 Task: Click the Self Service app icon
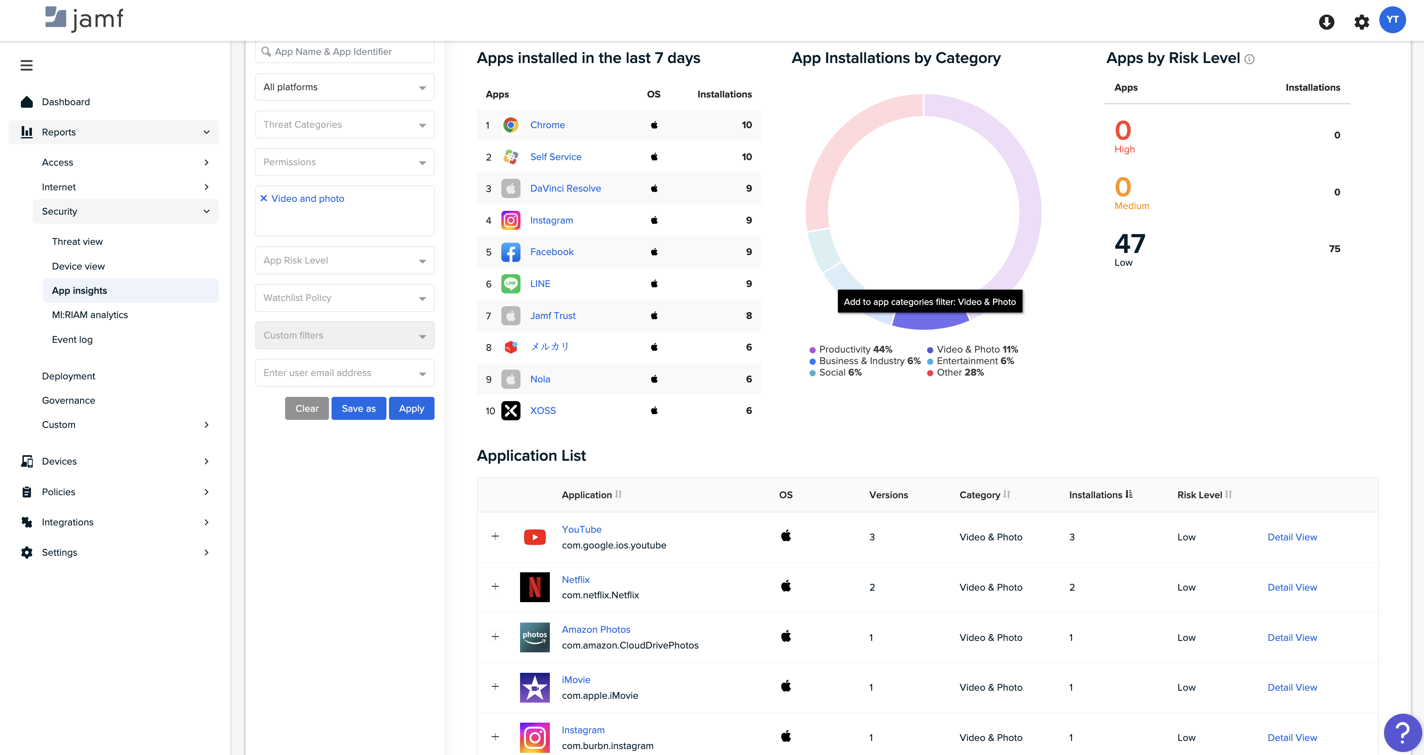pos(510,157)
